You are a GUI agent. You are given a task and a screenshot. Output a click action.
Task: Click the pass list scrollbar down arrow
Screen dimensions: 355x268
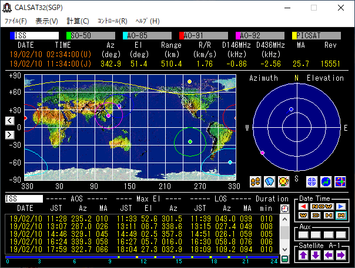pyautogui.click(x=284, y=249)
